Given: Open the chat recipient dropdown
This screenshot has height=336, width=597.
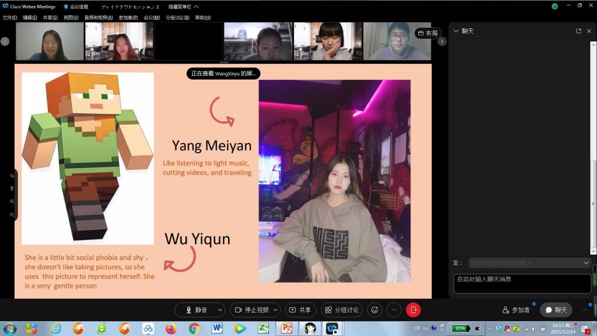Looking at the screenshot, I should (529, 263).
